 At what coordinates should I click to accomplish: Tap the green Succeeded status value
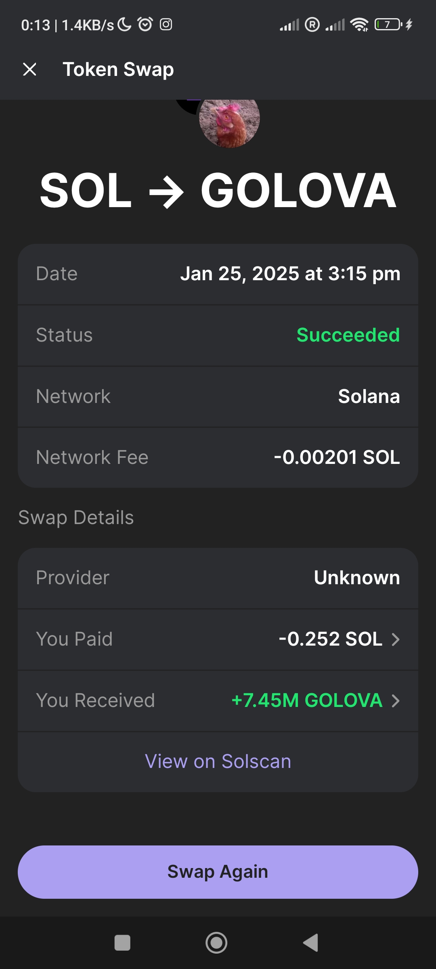click(x=348, y=335)
